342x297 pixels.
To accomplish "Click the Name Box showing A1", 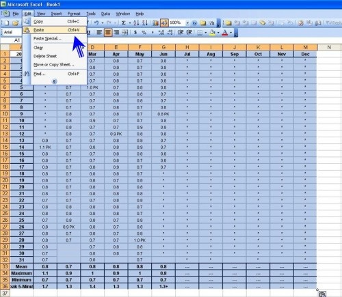I will click(12, 40).
